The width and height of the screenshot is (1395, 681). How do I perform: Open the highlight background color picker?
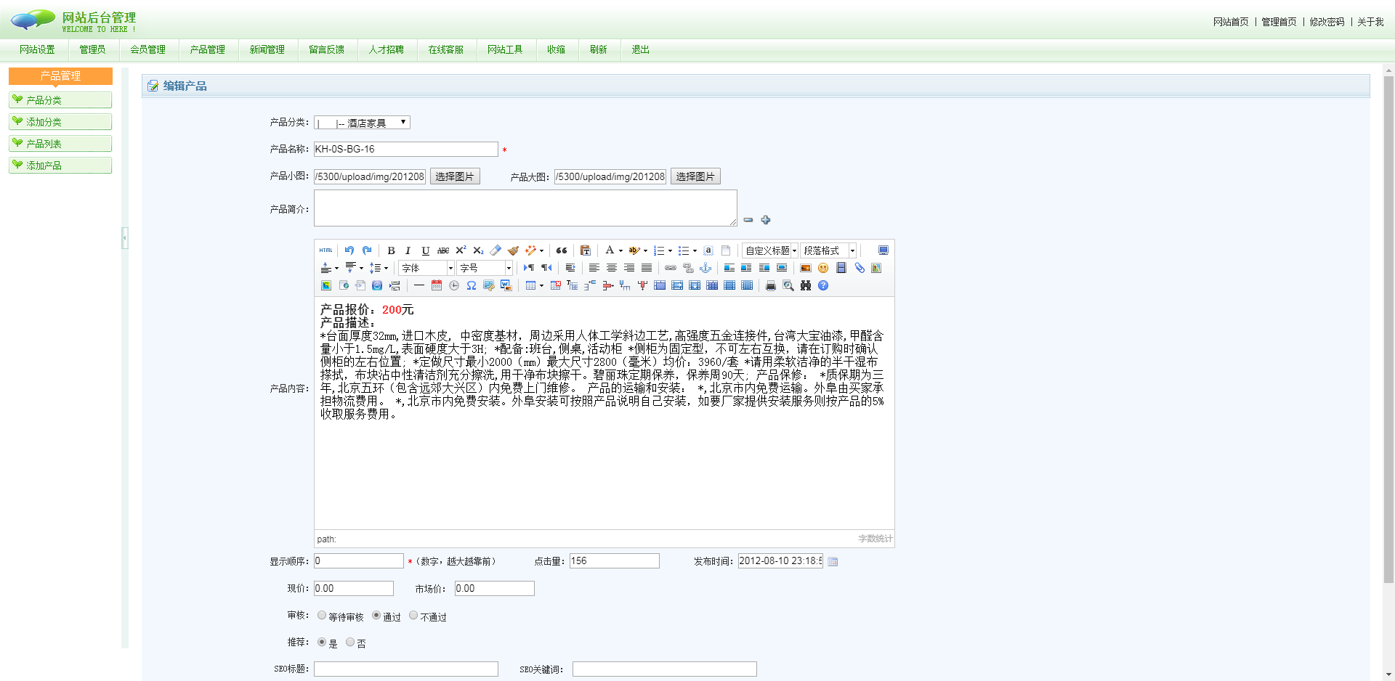click(634, 250)
